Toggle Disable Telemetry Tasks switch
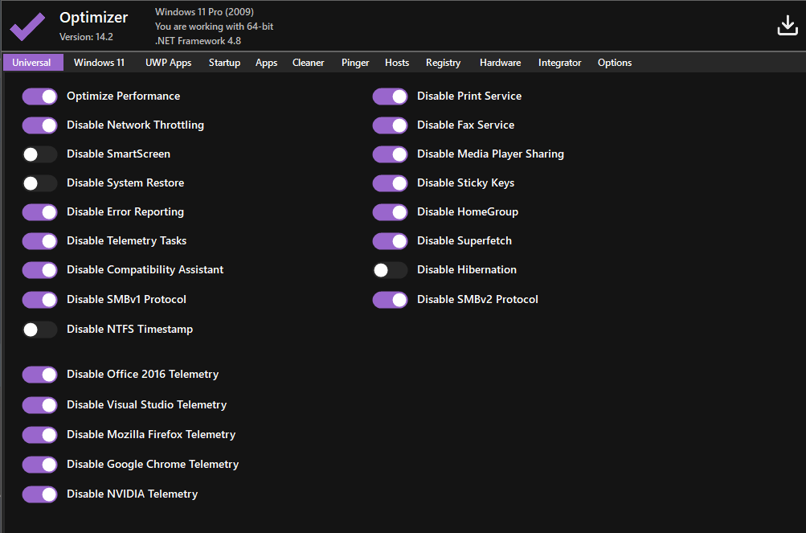Image resolution: width=806 pixels, height=533 pixels. click(x=39, y=241)
